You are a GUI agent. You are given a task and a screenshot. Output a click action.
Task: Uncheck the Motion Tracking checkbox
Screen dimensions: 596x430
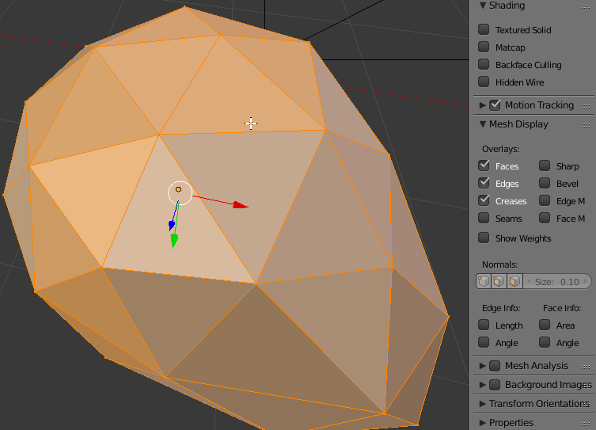click(x=495, y=105)
